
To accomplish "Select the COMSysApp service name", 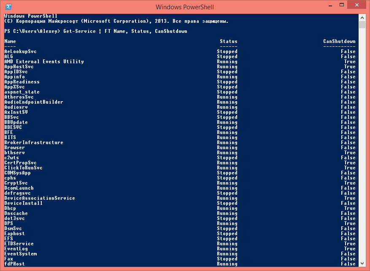I will (17, 173).
